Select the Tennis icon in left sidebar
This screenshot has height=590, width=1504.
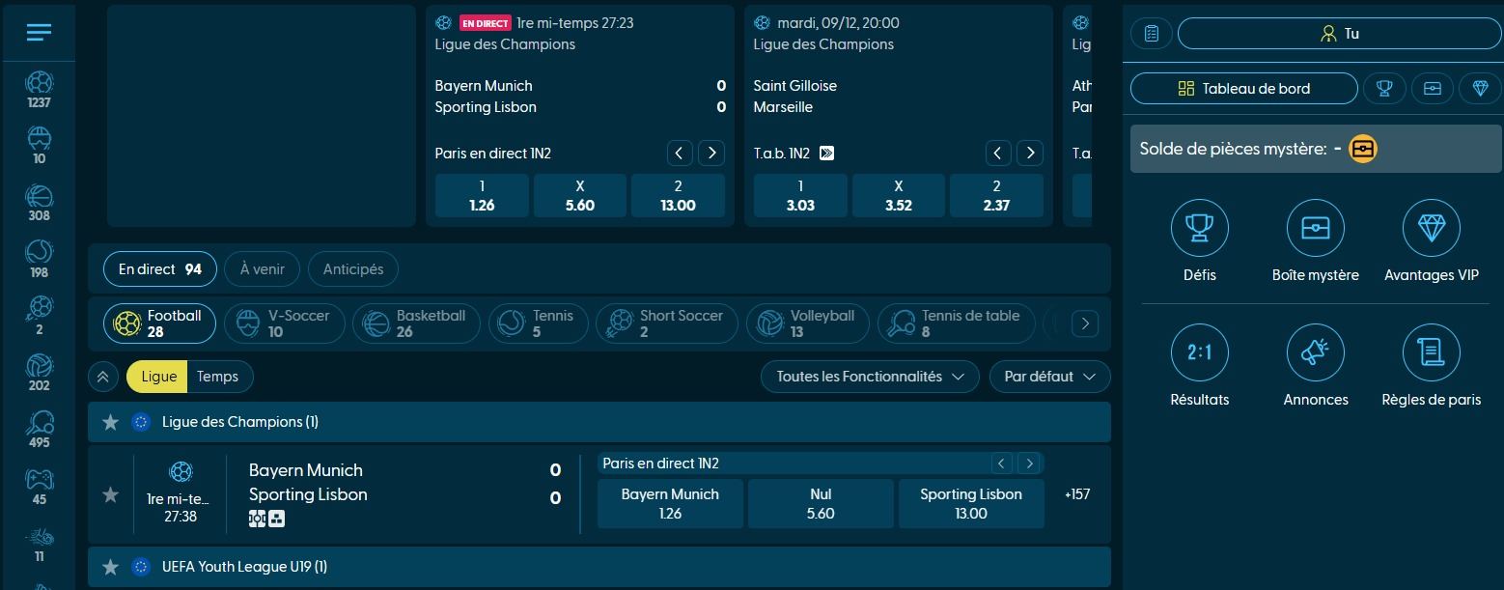[39, 253]
